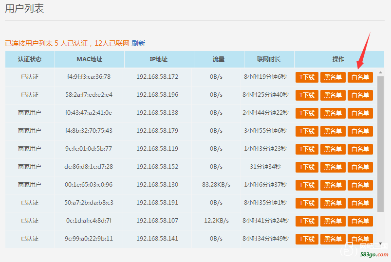The image size is (391, 262).
Task: Select MAC address f0:43:47:a2:41:0e
Action: tap(89, 113)
